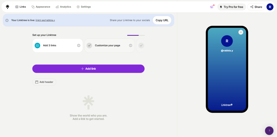
Task: Open the Analytics tab
Action: (63, 7)
